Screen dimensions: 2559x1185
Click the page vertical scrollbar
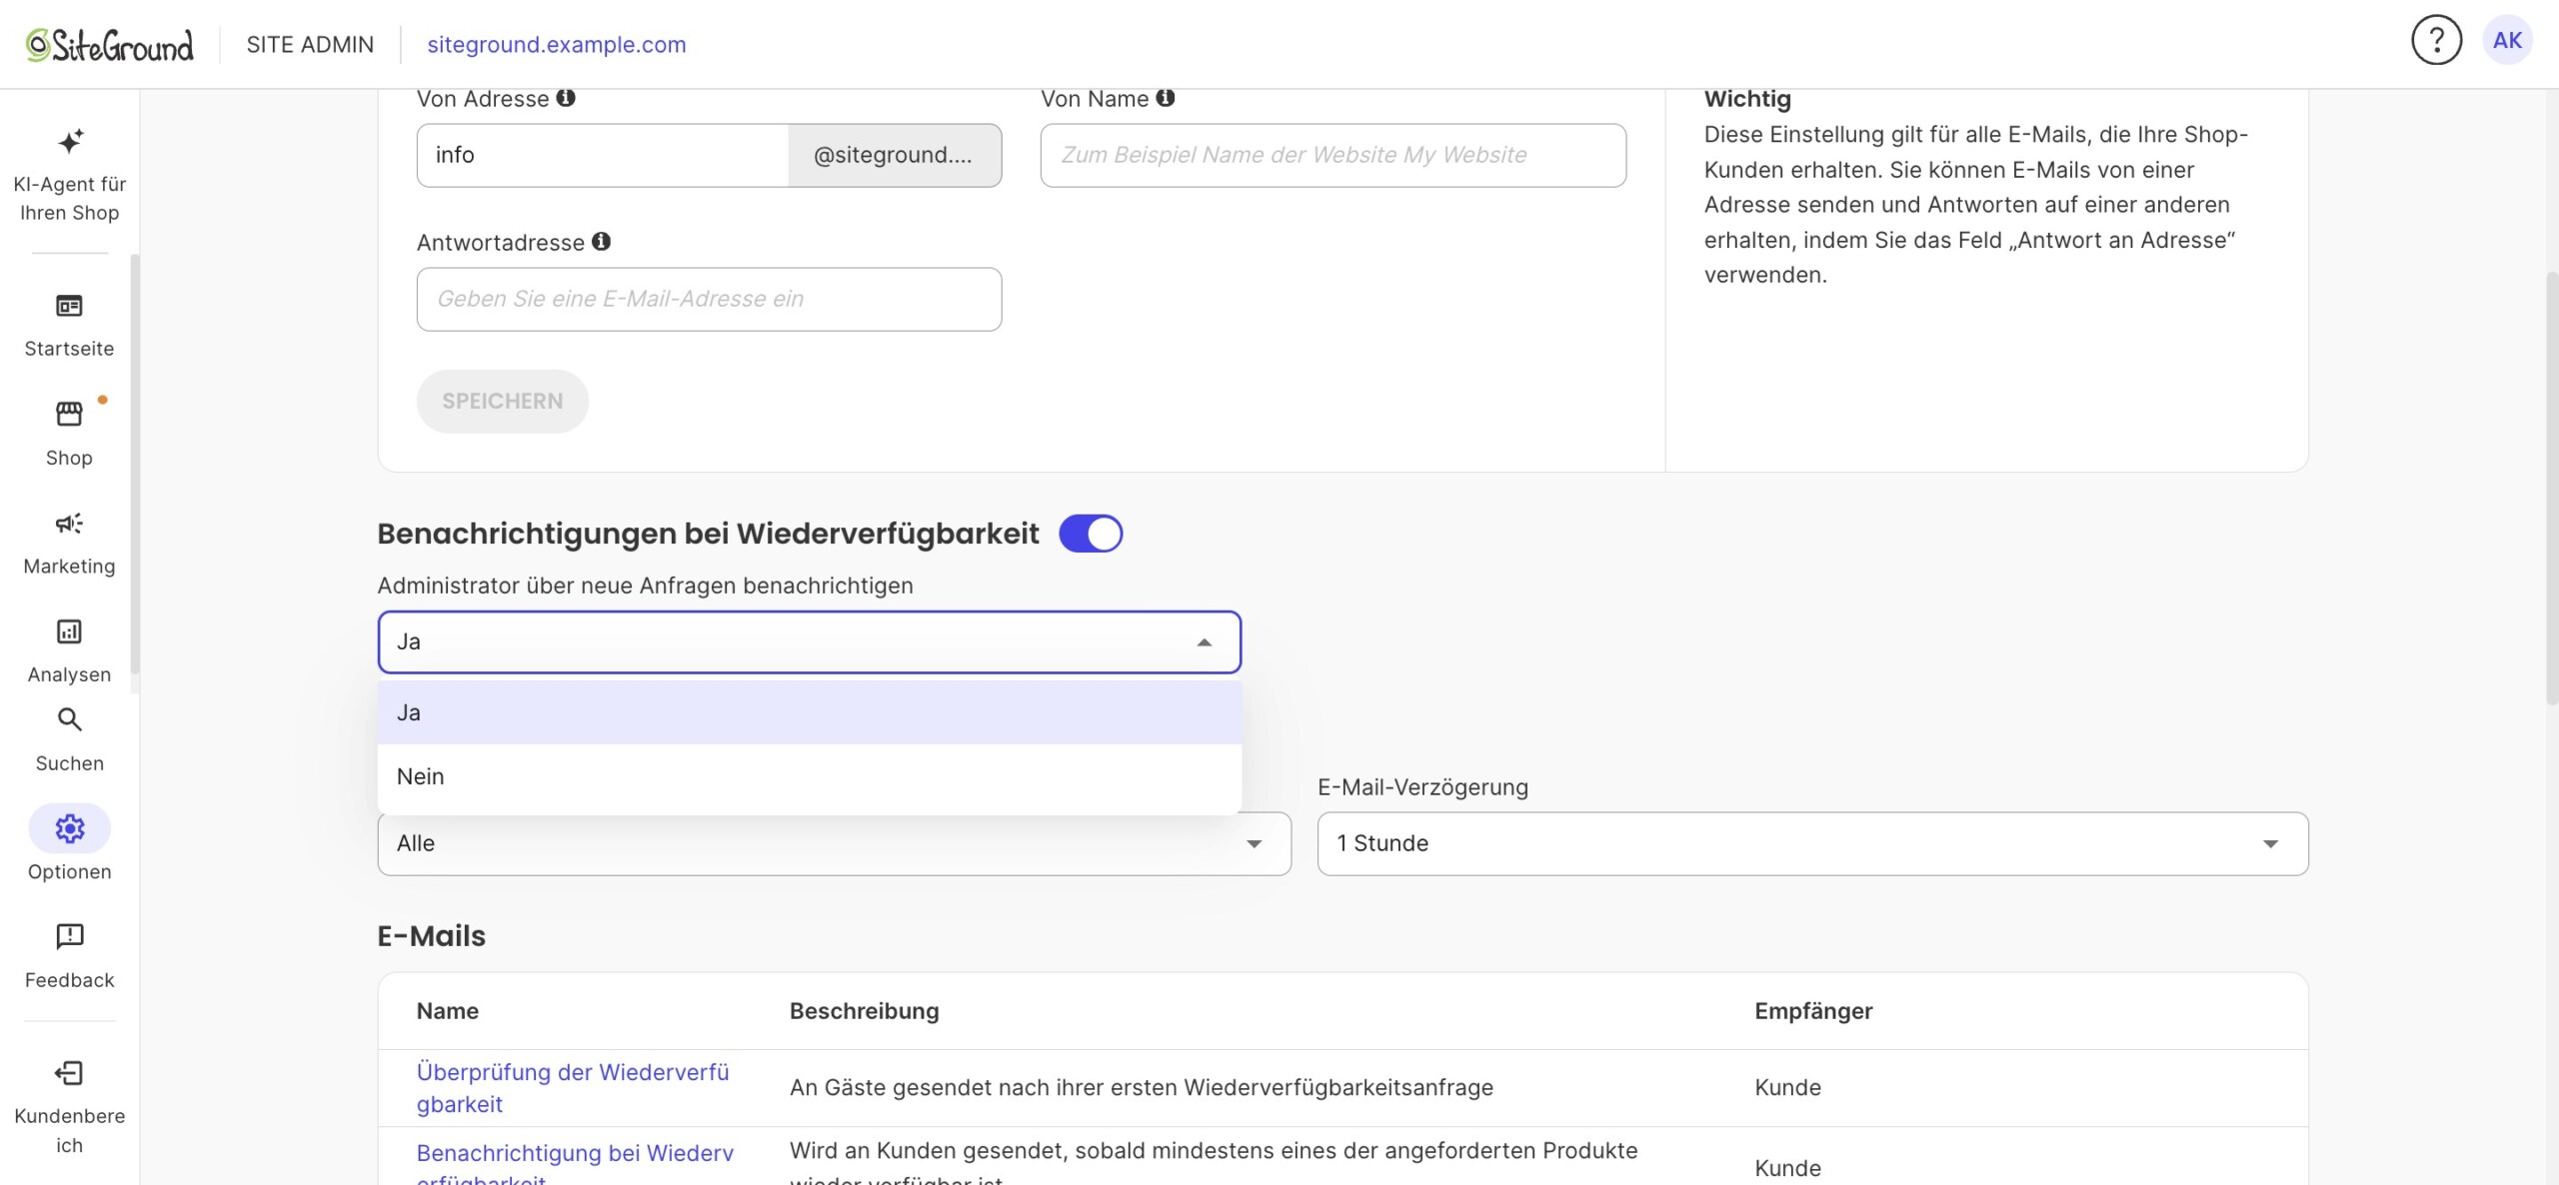pos(2550,487)
